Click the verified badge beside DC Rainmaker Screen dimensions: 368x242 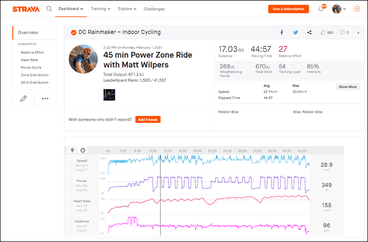tap(74, 33)
